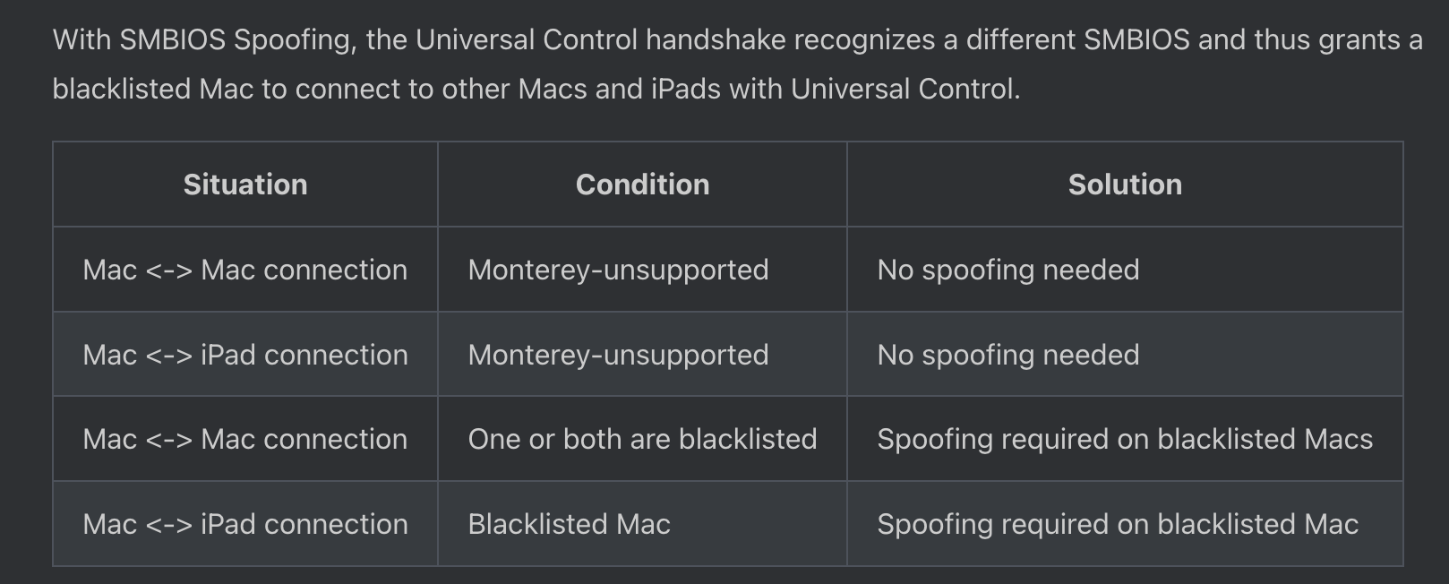Click the Blacklisted Mac condition cell
This screenshot has width=1449, height=584.
click(x=569, y=524)
